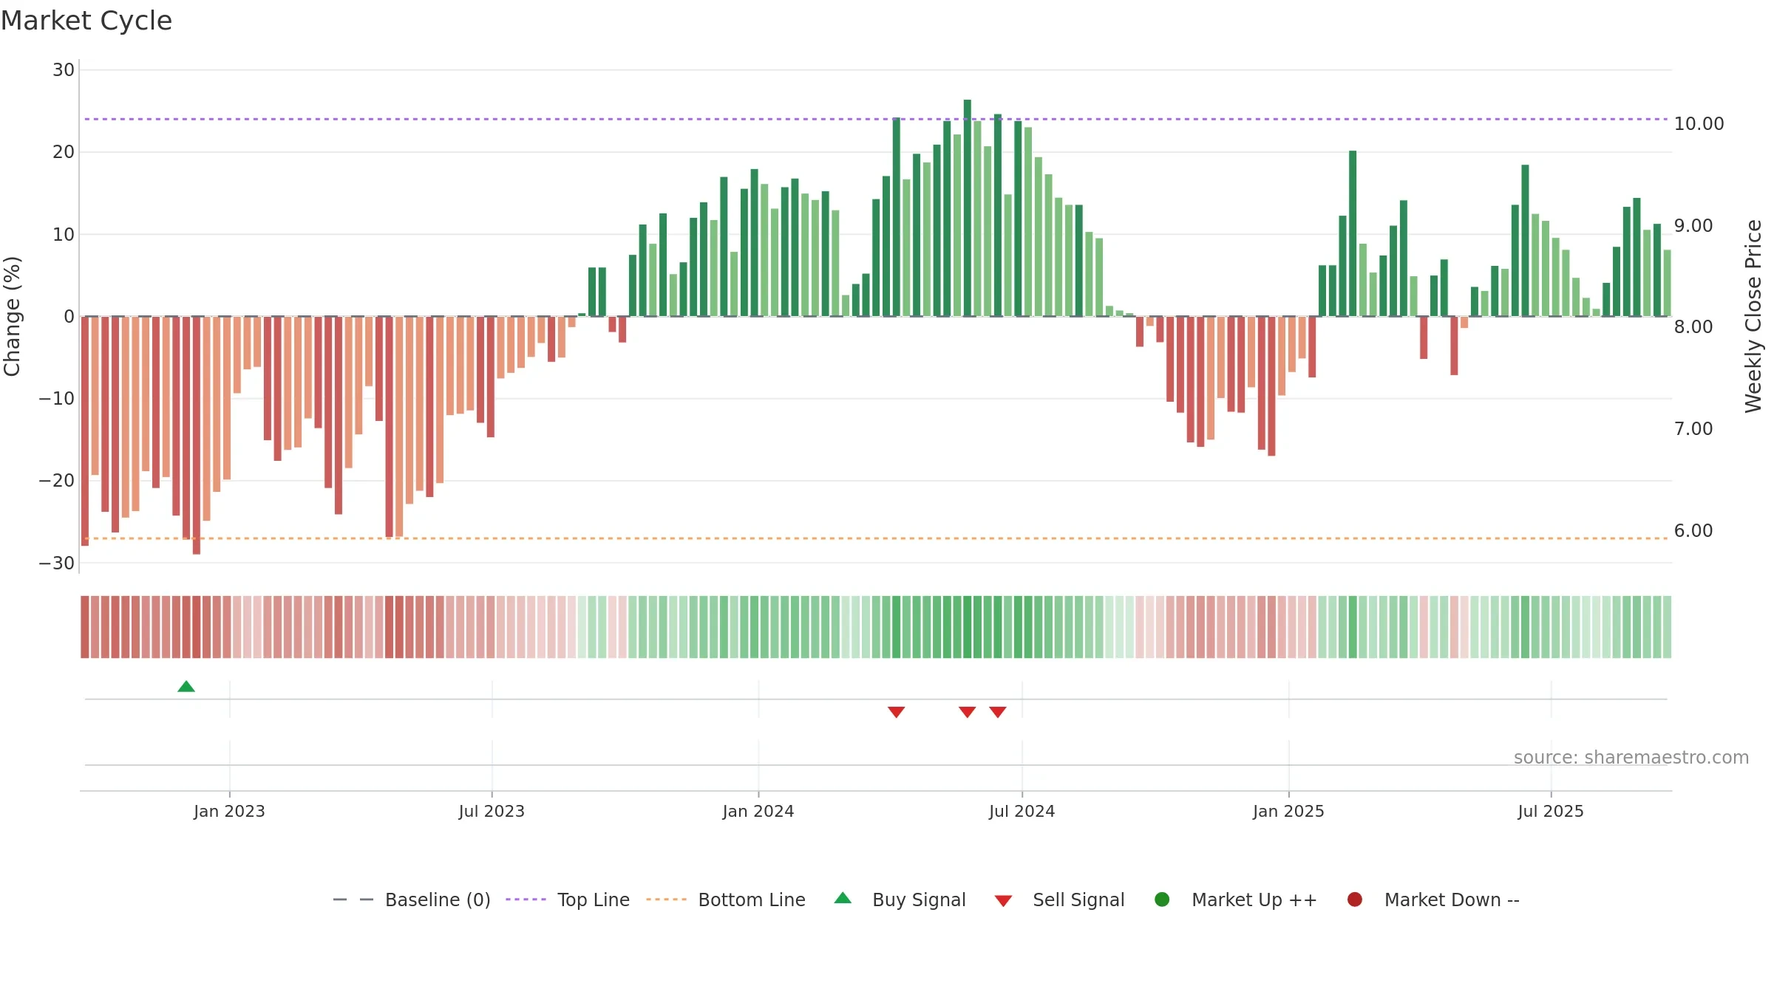Viewport: 1774px width, 997px height.
Task: Click the 6.00 price tick label
Action: (x=1693, y=531)
